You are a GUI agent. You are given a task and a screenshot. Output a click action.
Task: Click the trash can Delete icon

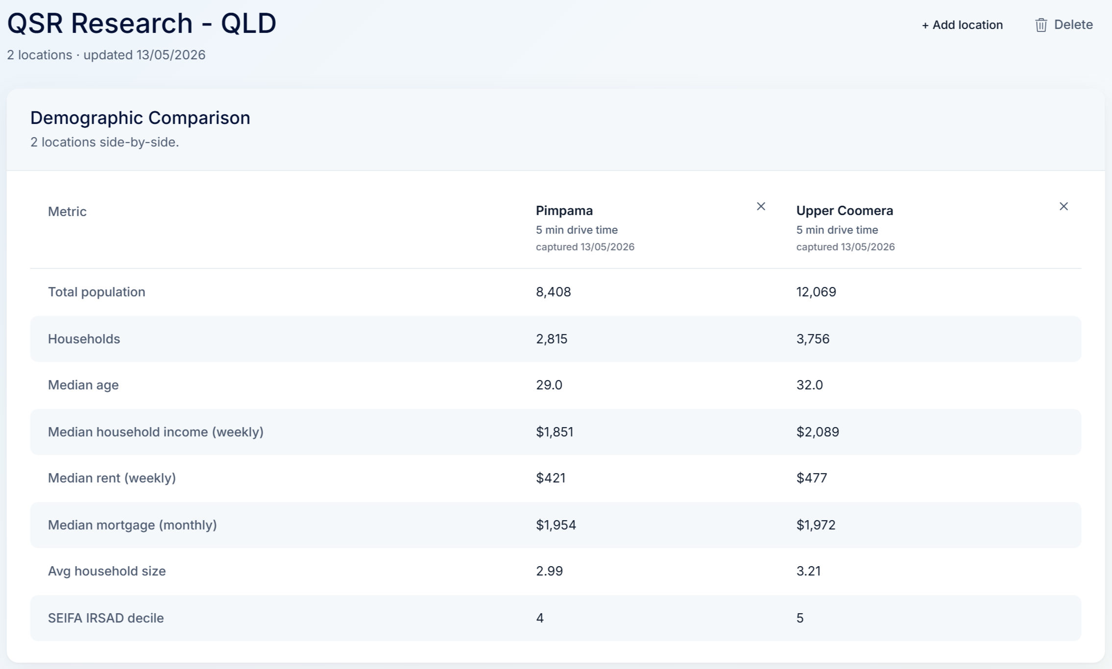(1041, 25)
